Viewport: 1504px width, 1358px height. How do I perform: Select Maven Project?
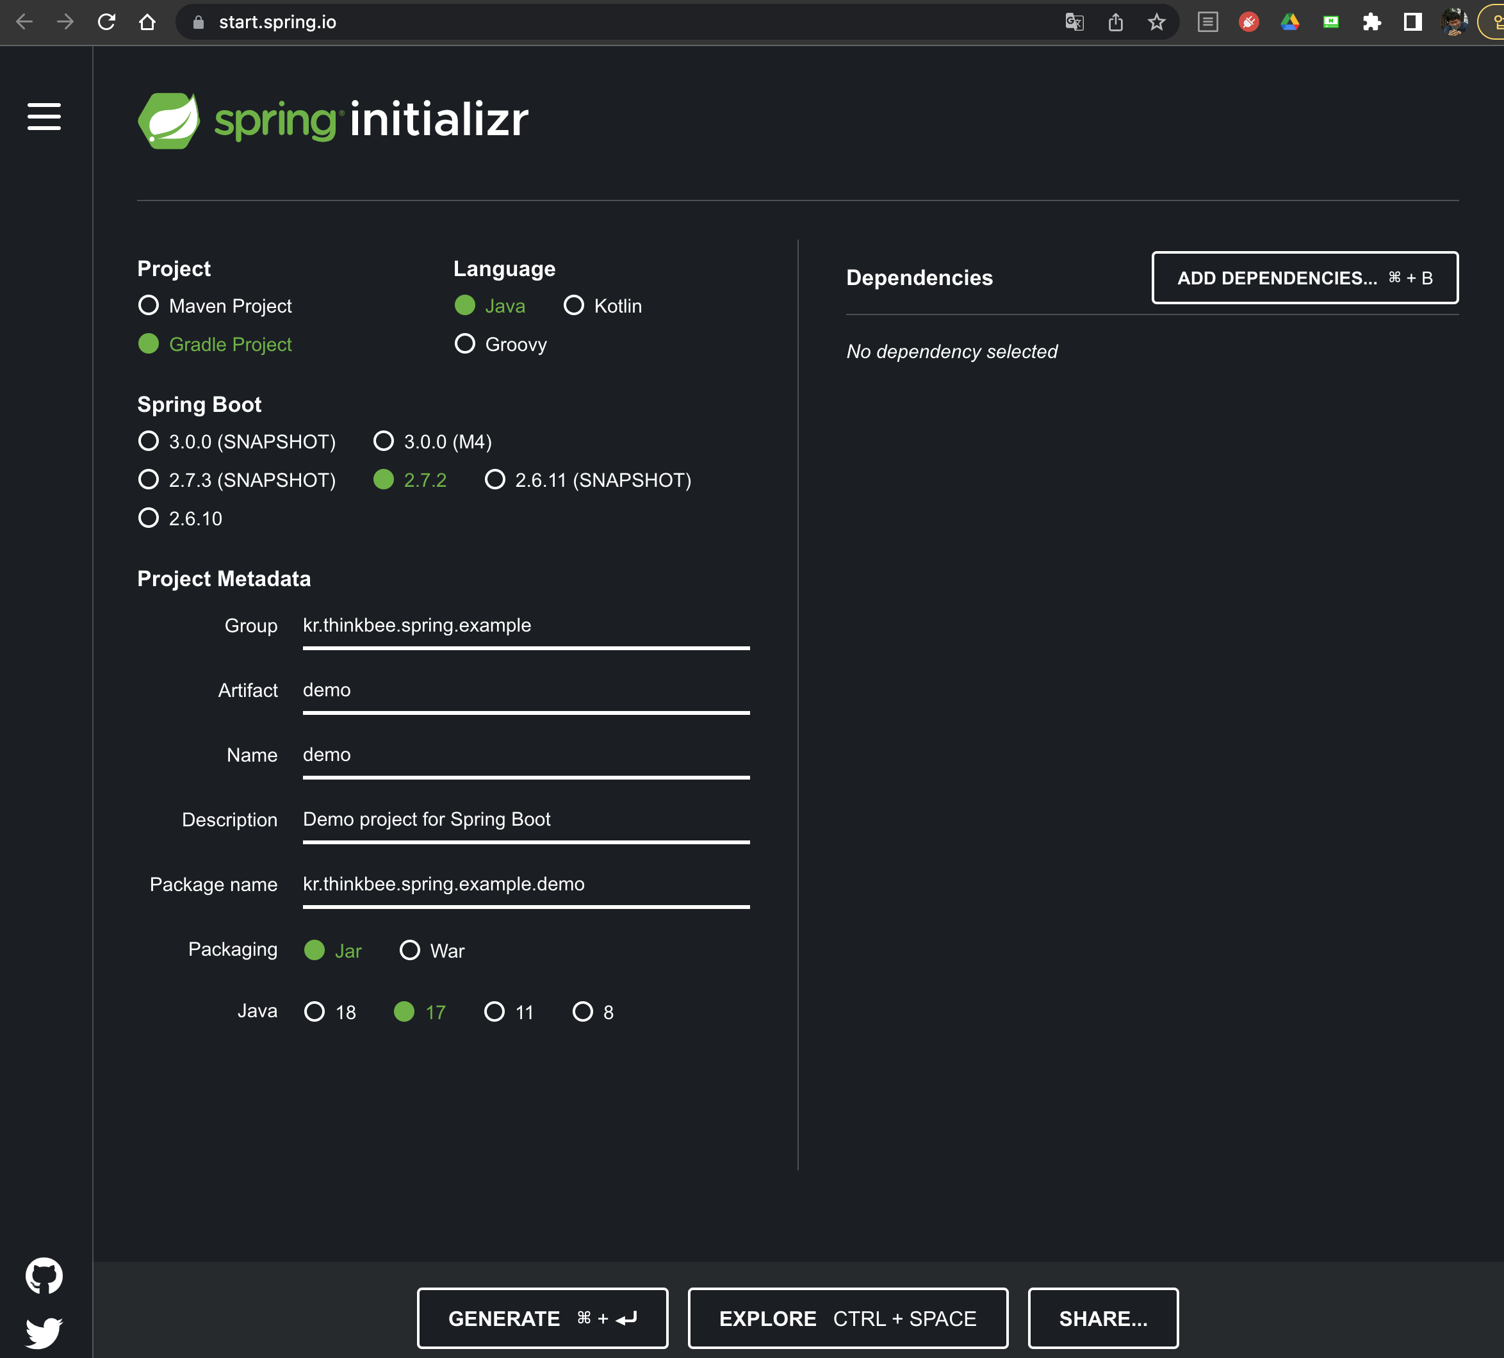215,306
